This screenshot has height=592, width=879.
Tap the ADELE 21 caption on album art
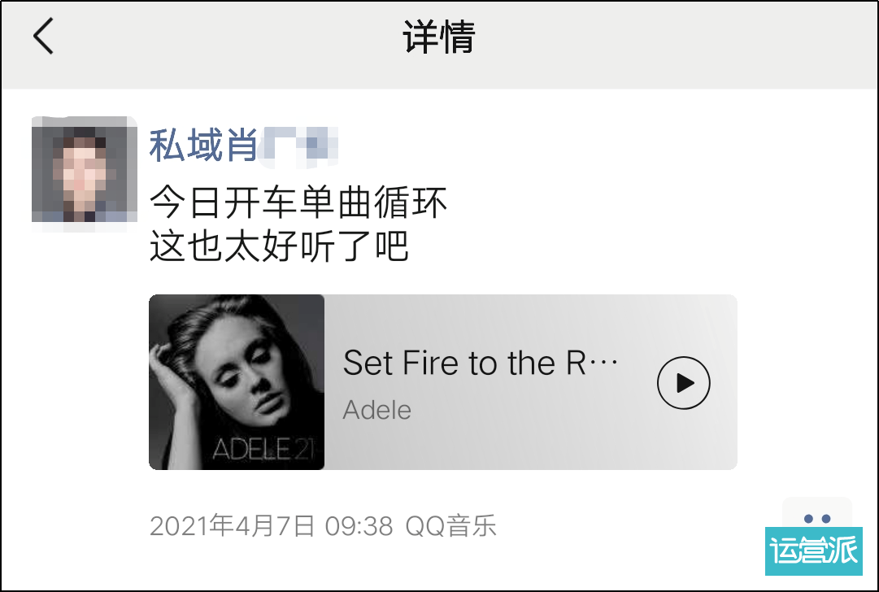tap(263, 449)
